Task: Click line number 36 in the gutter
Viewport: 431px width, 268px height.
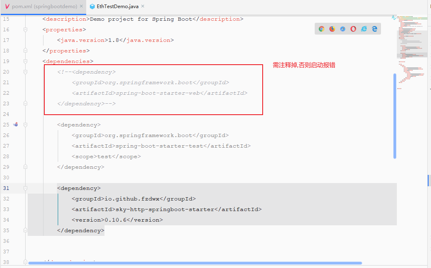Action: [x=6, y=241]
